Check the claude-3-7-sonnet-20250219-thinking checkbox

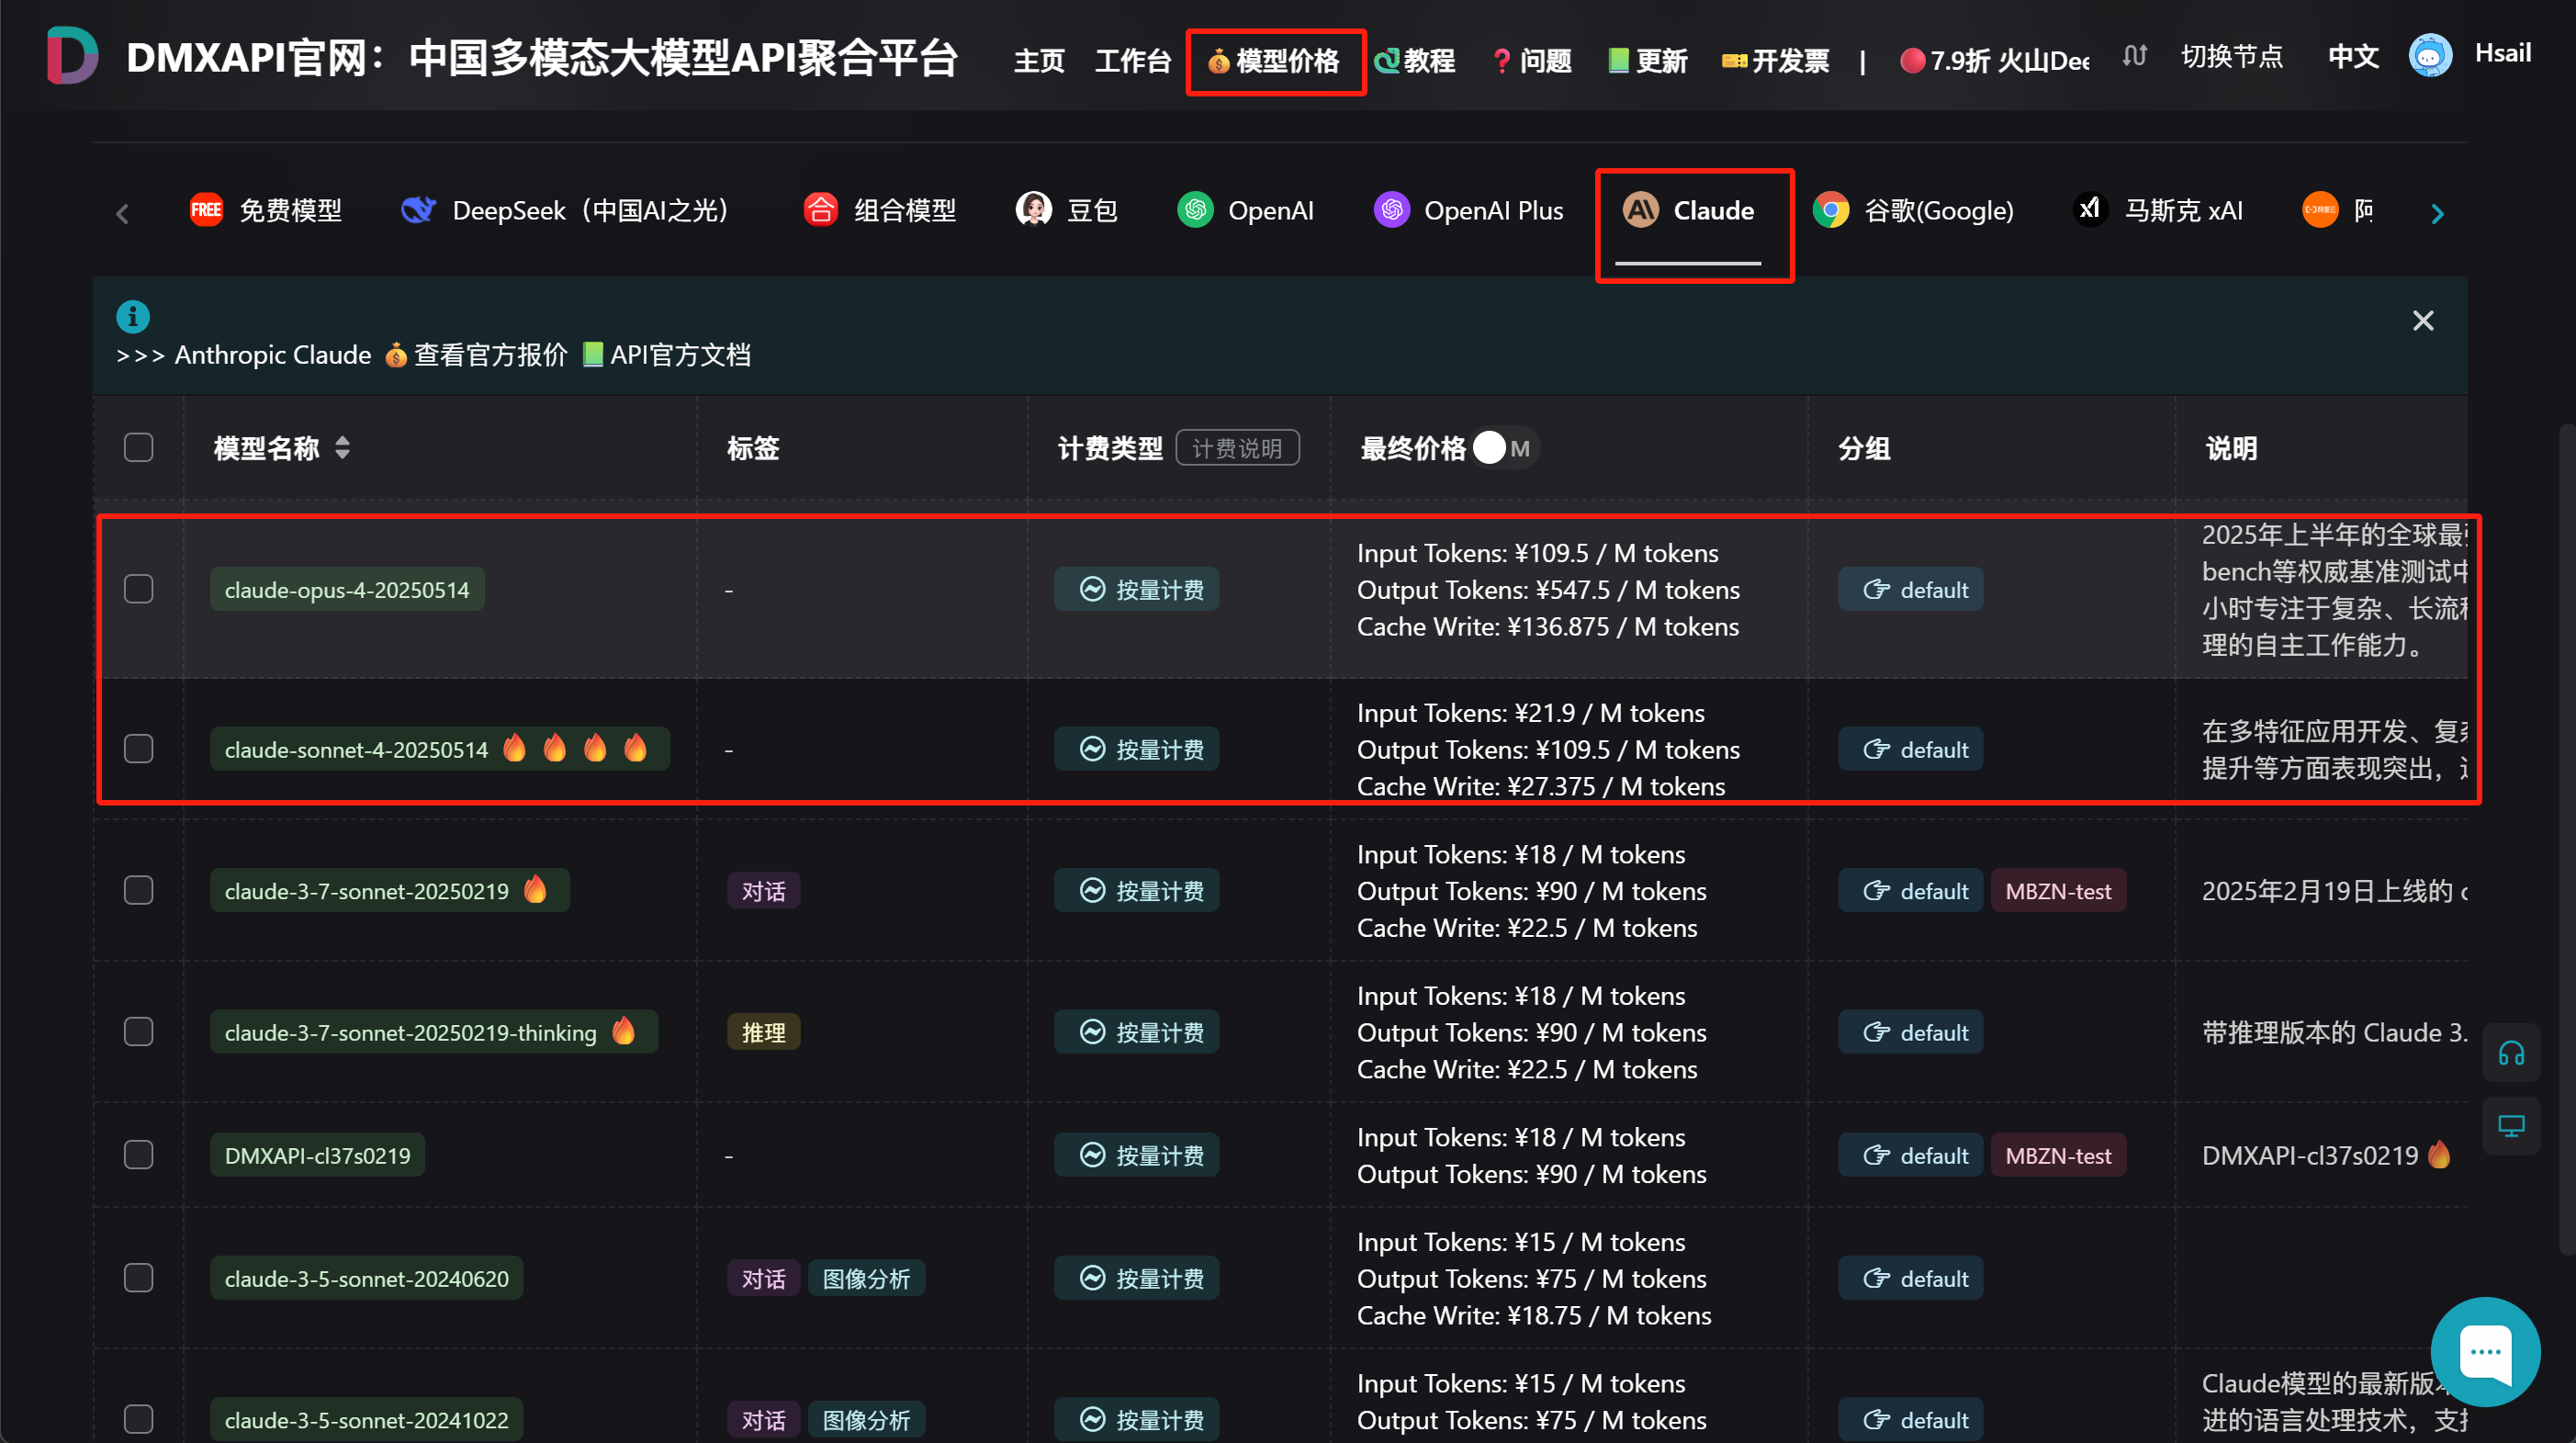[139, 1032]
